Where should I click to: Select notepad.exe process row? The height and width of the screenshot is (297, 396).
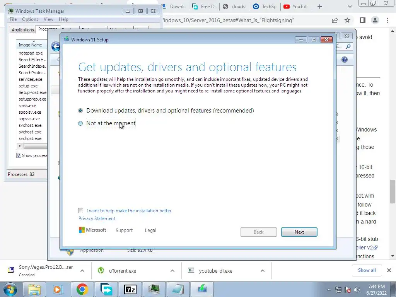point(32,53)
